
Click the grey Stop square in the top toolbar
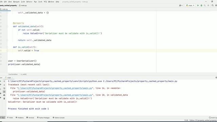pyautogui.click(x=208, y=5)
